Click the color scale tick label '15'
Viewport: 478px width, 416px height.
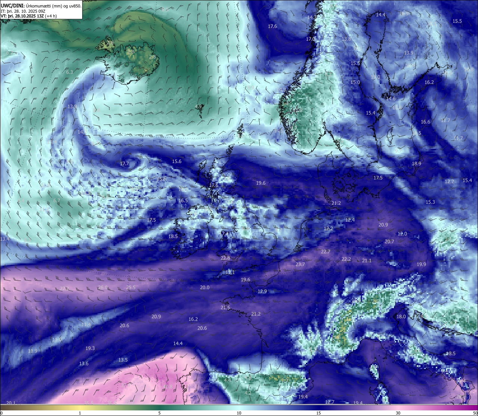tap(319, 413)
